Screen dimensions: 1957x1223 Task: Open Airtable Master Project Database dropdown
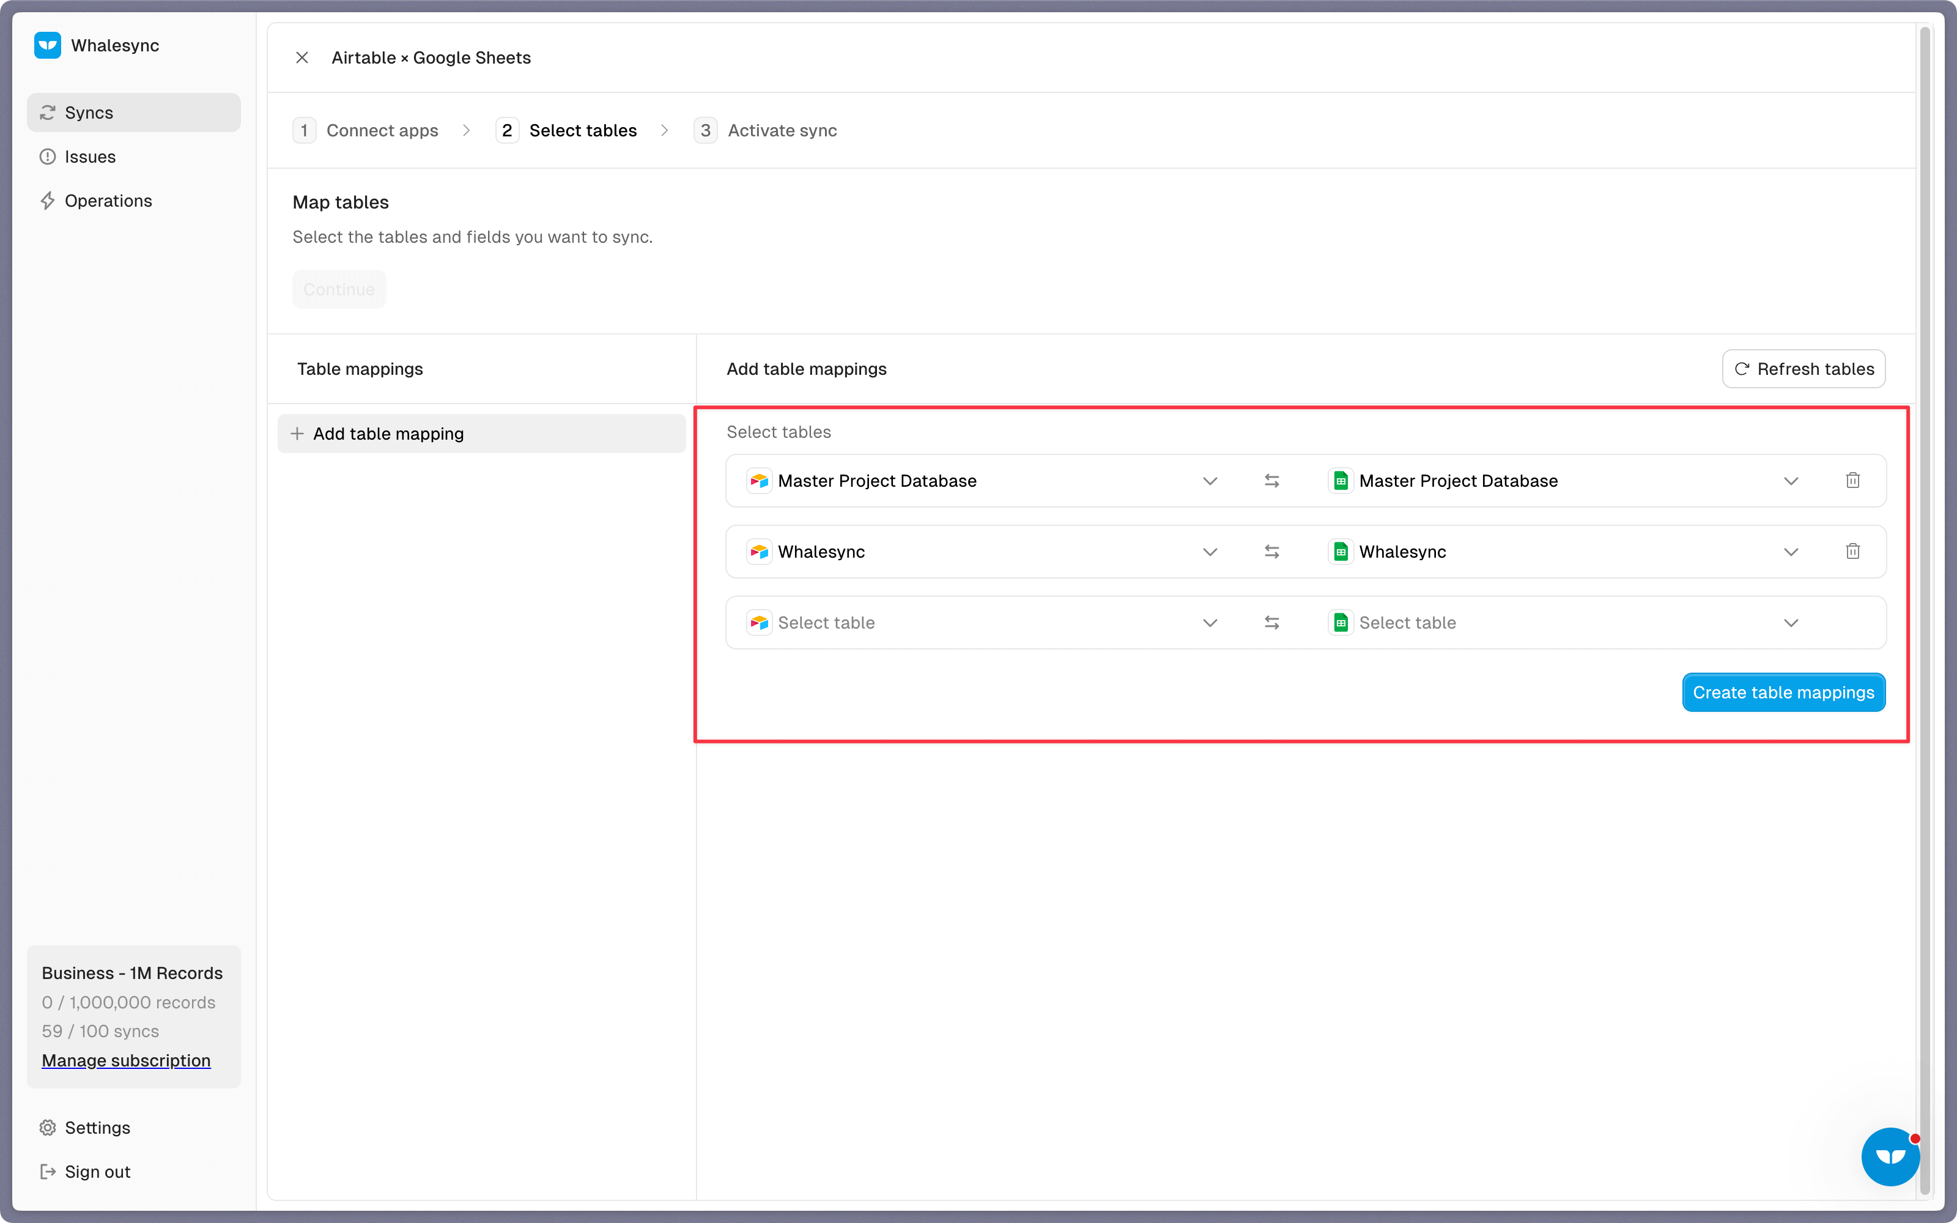point(983,481)
